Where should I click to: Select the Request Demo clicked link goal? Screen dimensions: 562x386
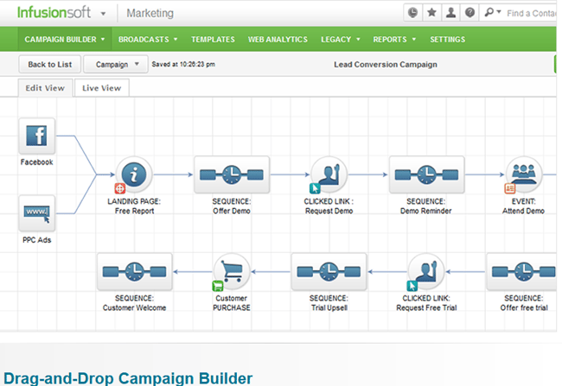click(x=329, y=174)
